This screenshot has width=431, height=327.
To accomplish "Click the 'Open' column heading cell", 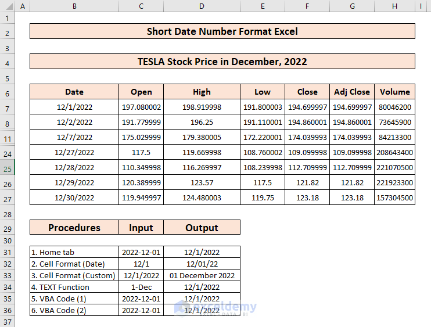I will point(141,92).
